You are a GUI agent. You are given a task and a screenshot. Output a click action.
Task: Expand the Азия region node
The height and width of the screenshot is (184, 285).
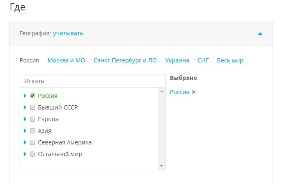coord(25,131)
